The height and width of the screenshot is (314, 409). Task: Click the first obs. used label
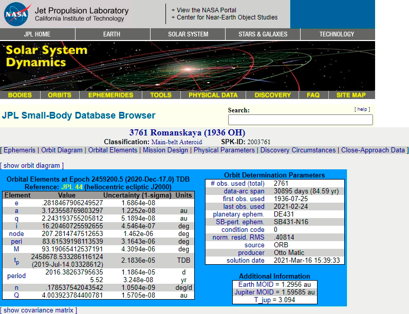click(244, 199)
